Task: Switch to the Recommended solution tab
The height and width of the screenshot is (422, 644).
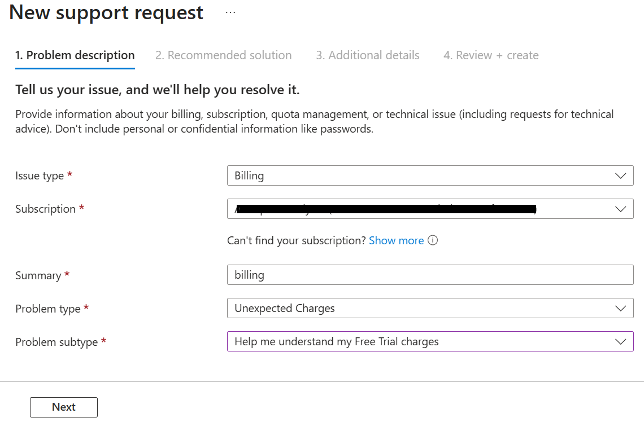Action: click(224, 55)
